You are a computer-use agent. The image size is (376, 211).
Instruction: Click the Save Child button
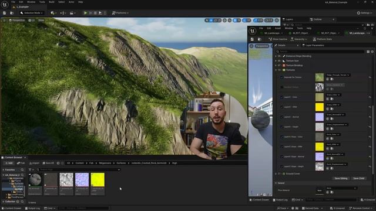pos(359,178)
